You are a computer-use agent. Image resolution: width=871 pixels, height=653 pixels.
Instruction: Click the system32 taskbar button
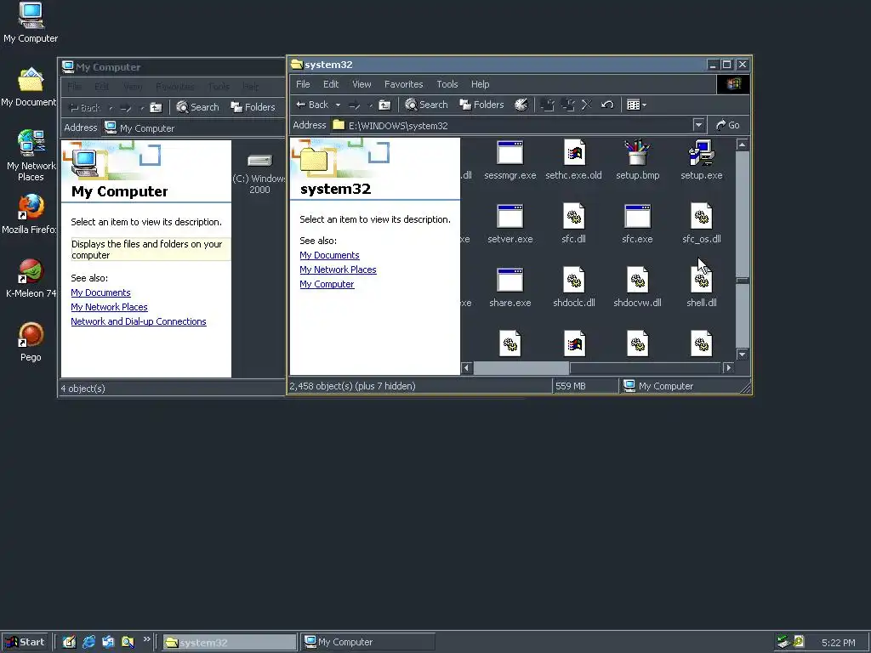click(x=230, y=642)
